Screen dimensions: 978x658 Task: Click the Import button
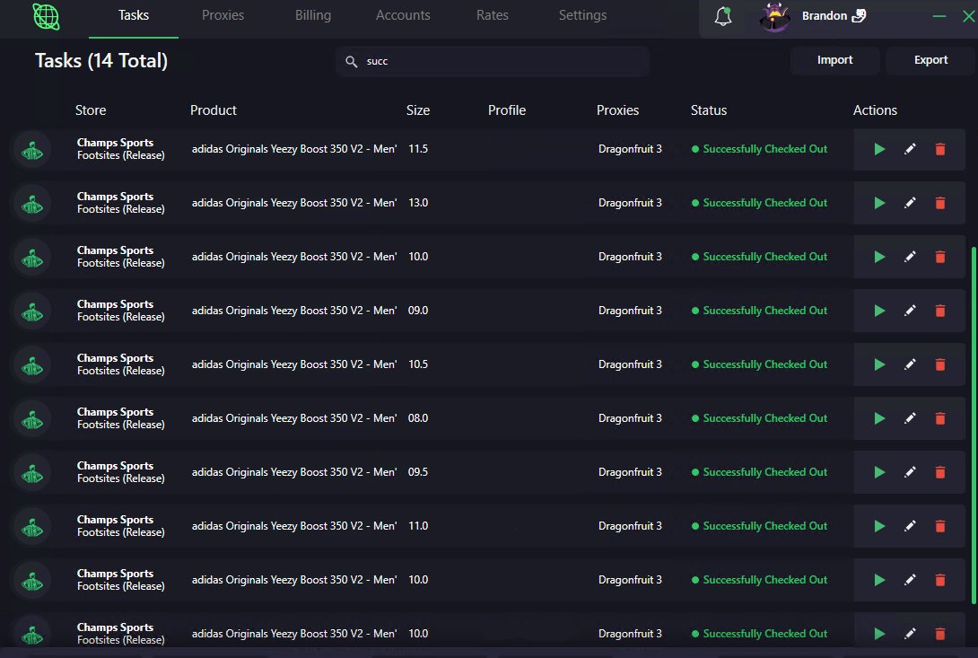click(834, 60)
